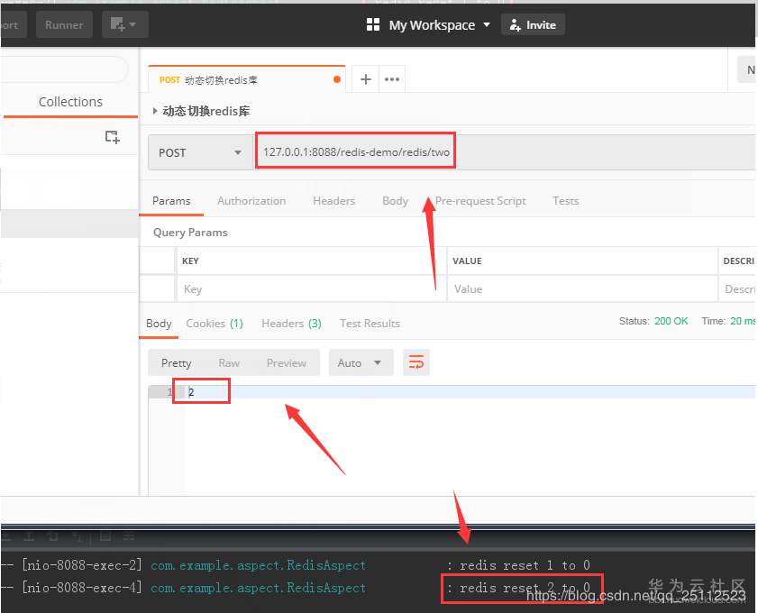The image size is (758, 613).
Task: Create new collection icon in sidebar
Action: (x=112, y=137)
